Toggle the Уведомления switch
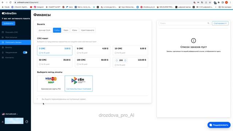This screenshot has height=131, width=233. 25,52
